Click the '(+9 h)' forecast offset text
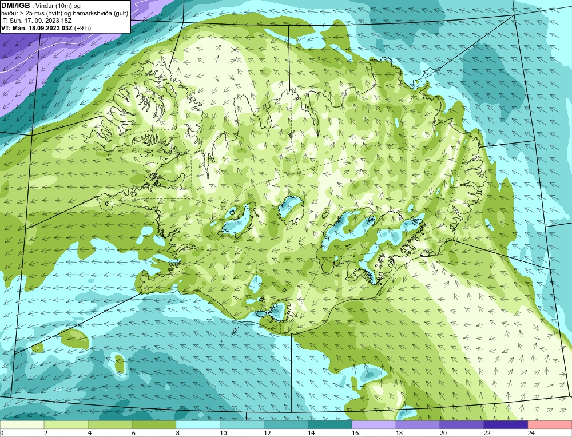Viewport: 572px width, 437px height. point(82,28)
